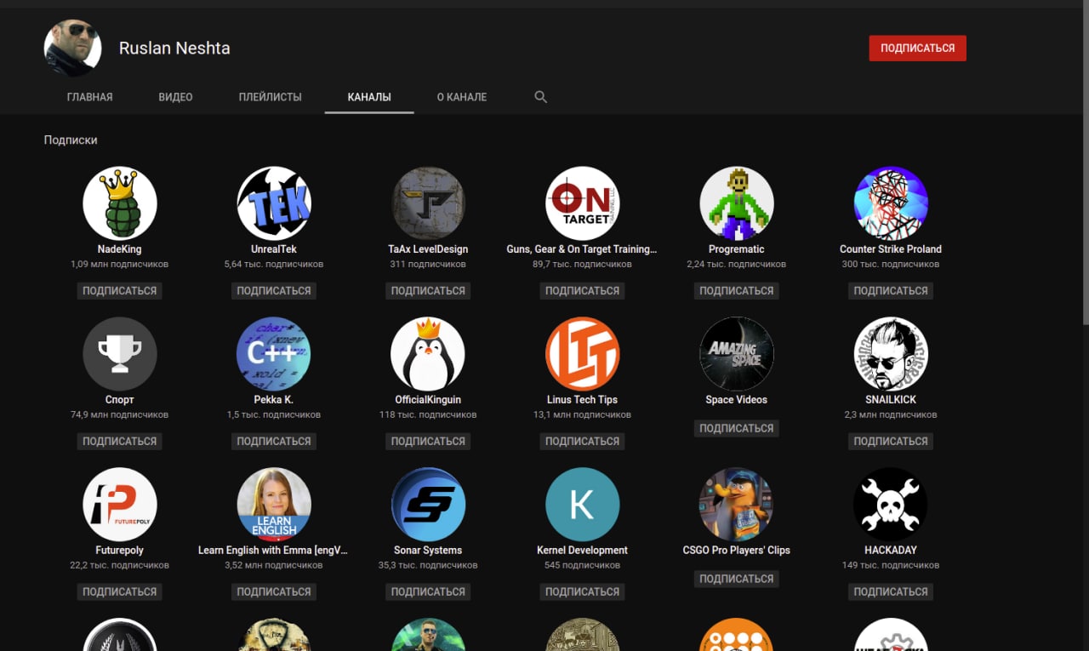Subscribe to Linus Tech Tips
The height and width of the screenshot is (651, 1089).
[583, 441]
